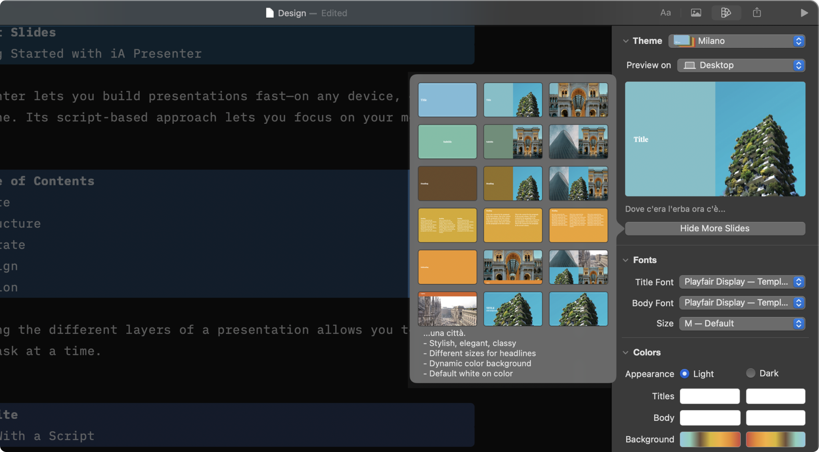Collapse the Colors section chevron
Image resolution: width=819 pixels, height=452 pixels.
[626, 352]
